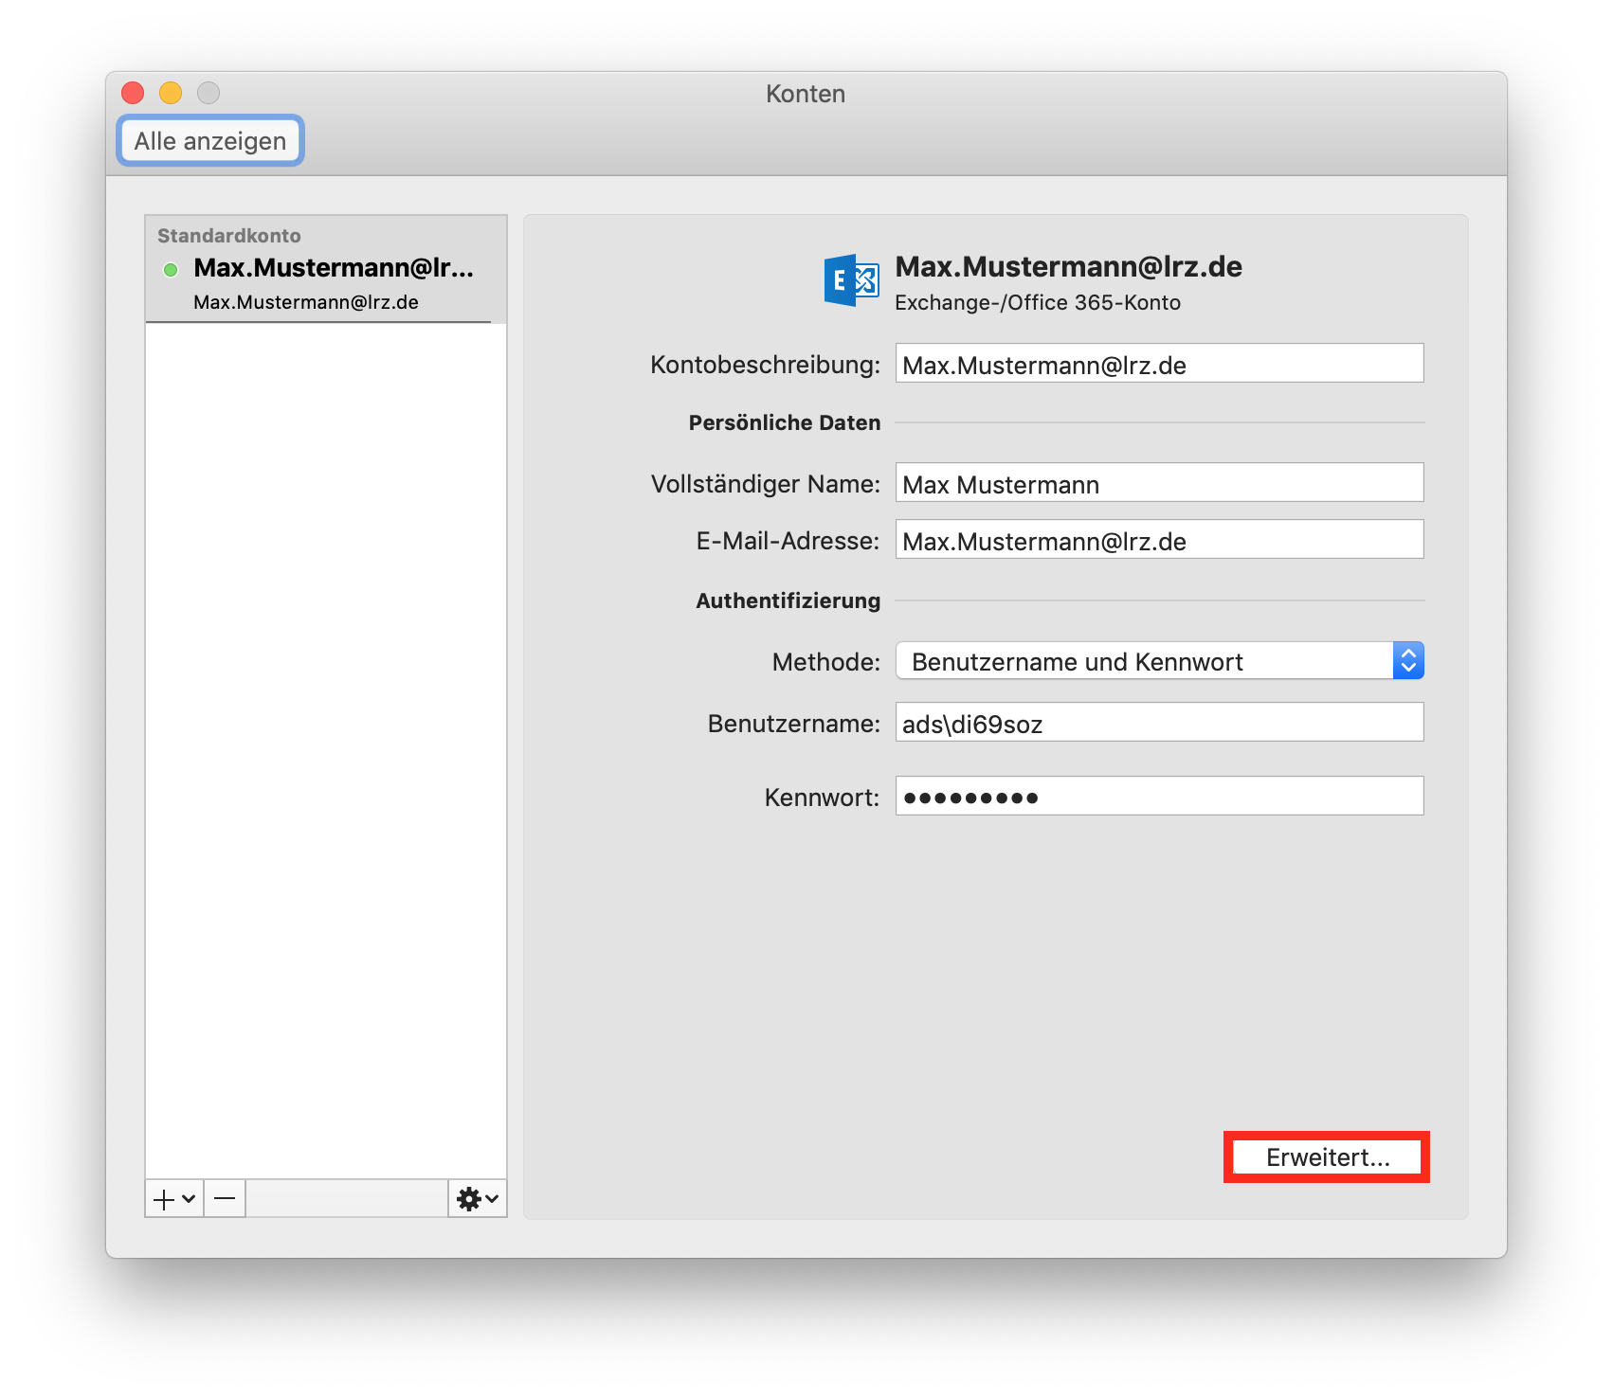
Task: Click the Standardkonto section header
Action: 229,236
